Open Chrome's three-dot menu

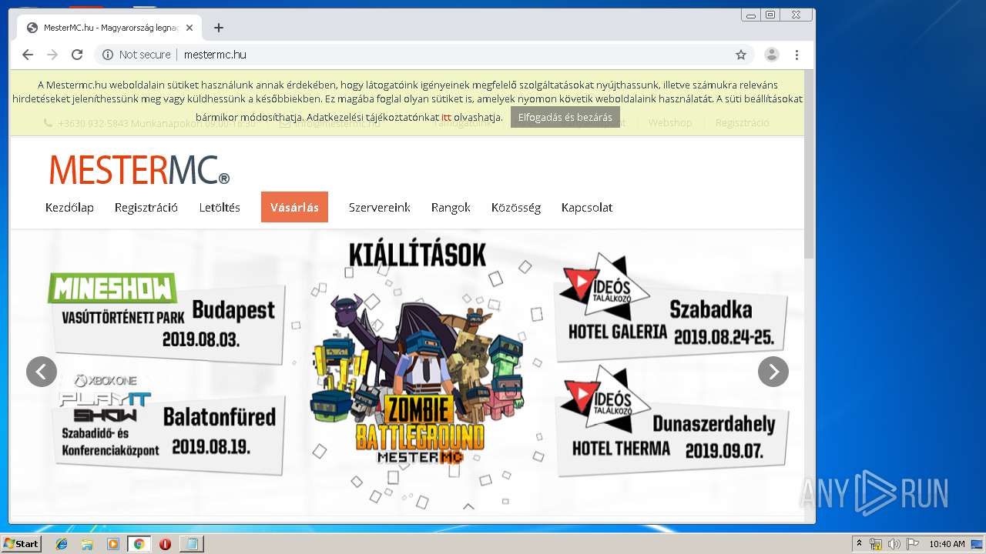tap(797, 55)
